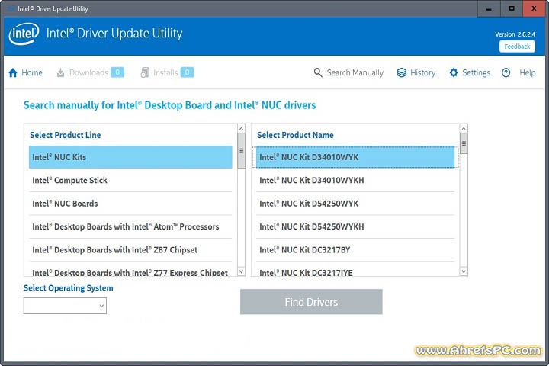Minimize the Driver Update Utility window
The width and height of the screenshot is (549, 366).
[x=489, y=8]
